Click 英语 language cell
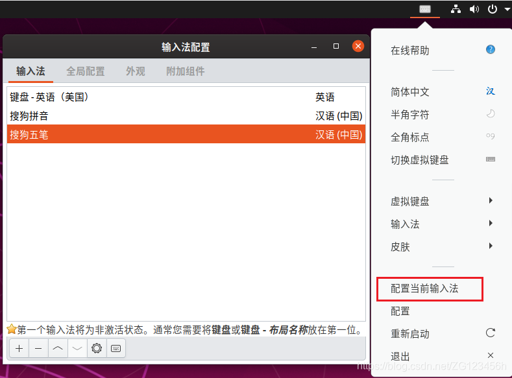 point(325,97)
